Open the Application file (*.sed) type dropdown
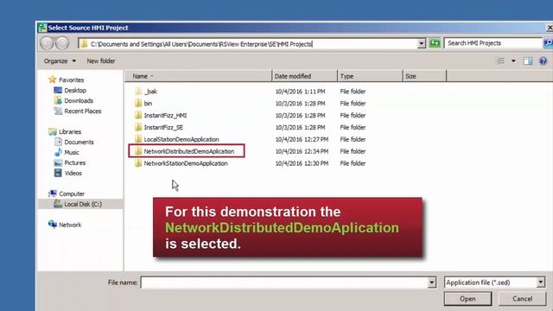553x311 pixels. pos(495,282)
